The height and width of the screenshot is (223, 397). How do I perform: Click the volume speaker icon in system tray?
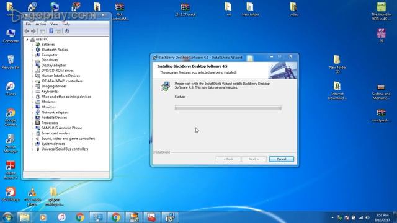click(x=368, y=217)
